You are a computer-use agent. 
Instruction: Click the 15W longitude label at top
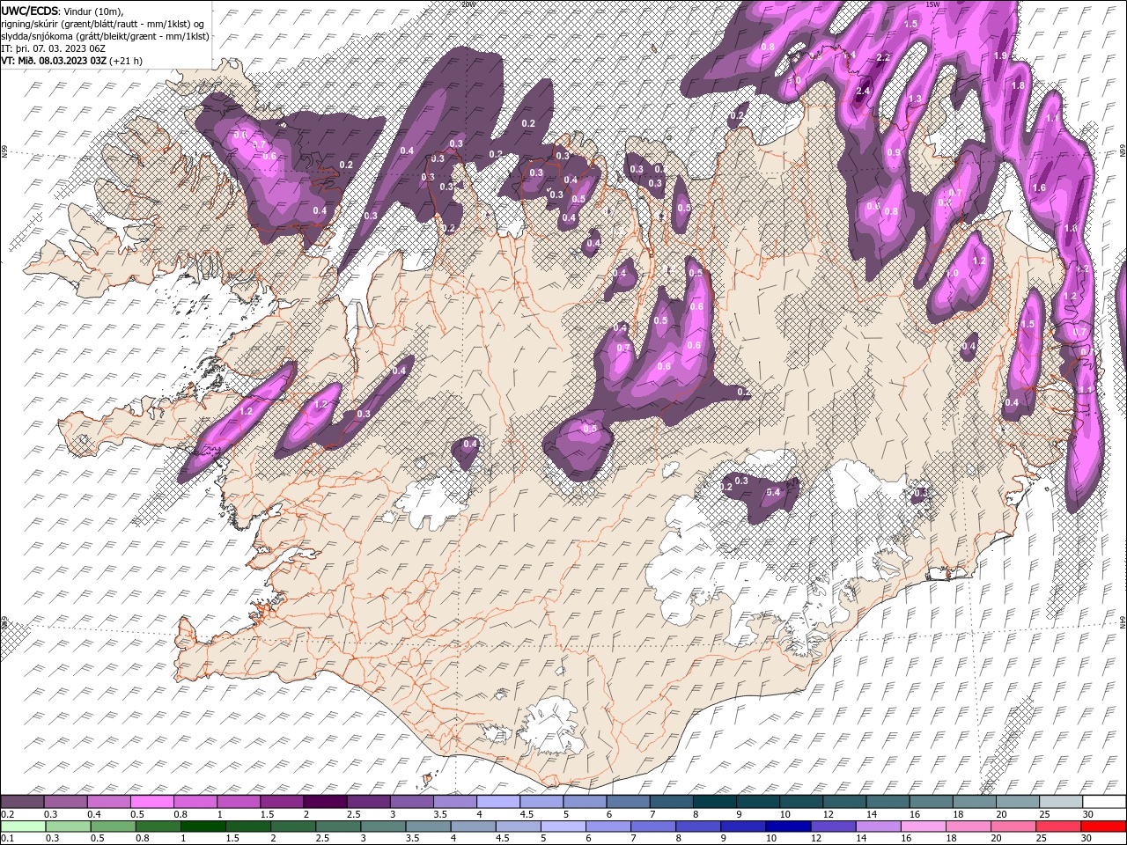click(932, 4)
